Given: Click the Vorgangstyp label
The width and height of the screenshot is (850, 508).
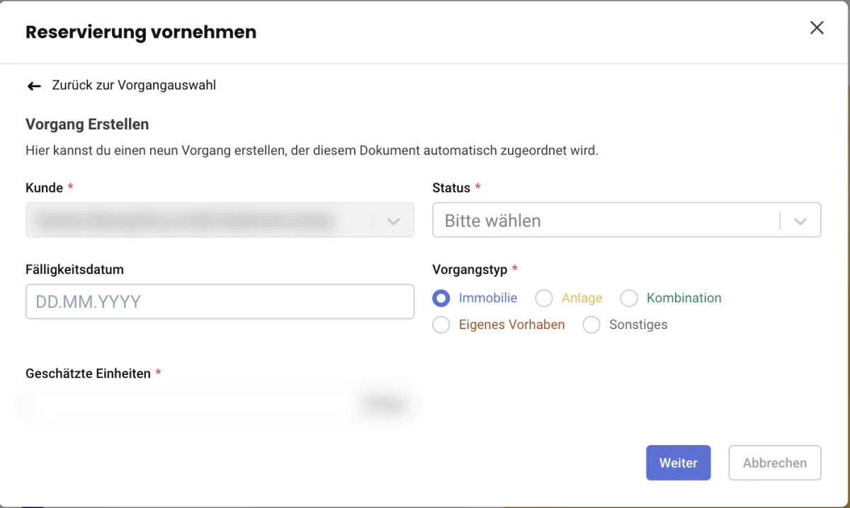Looking at the screenshot, I should point(470,270).
